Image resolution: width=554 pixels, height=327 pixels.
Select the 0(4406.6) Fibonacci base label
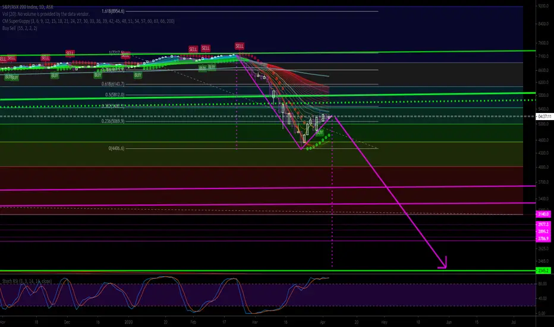117,149
